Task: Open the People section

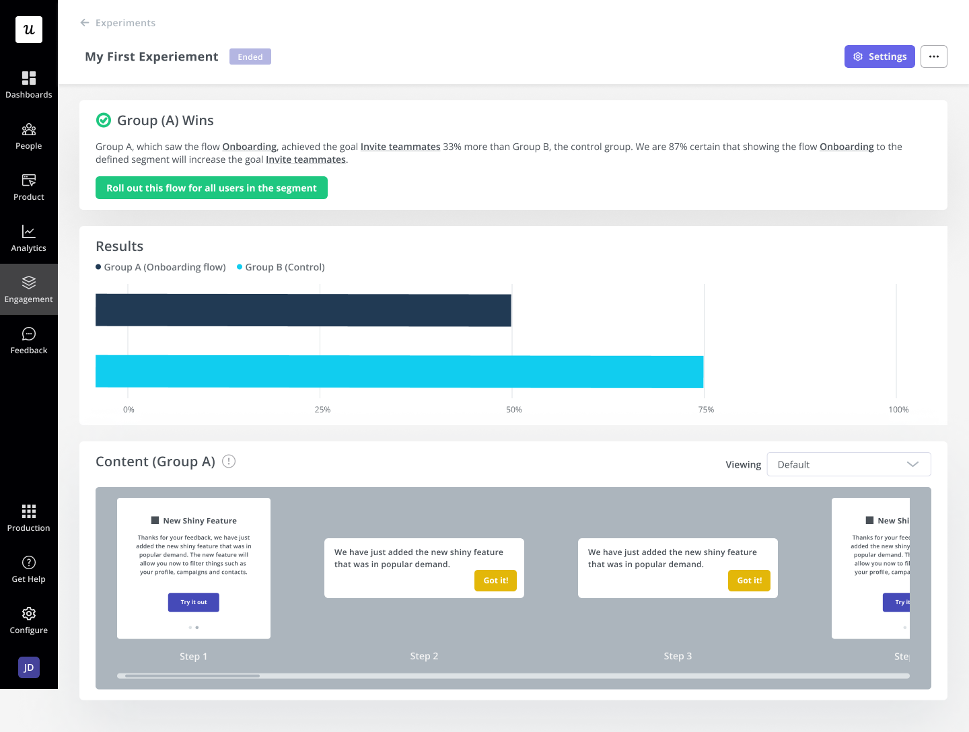Action: pos(29,136)
